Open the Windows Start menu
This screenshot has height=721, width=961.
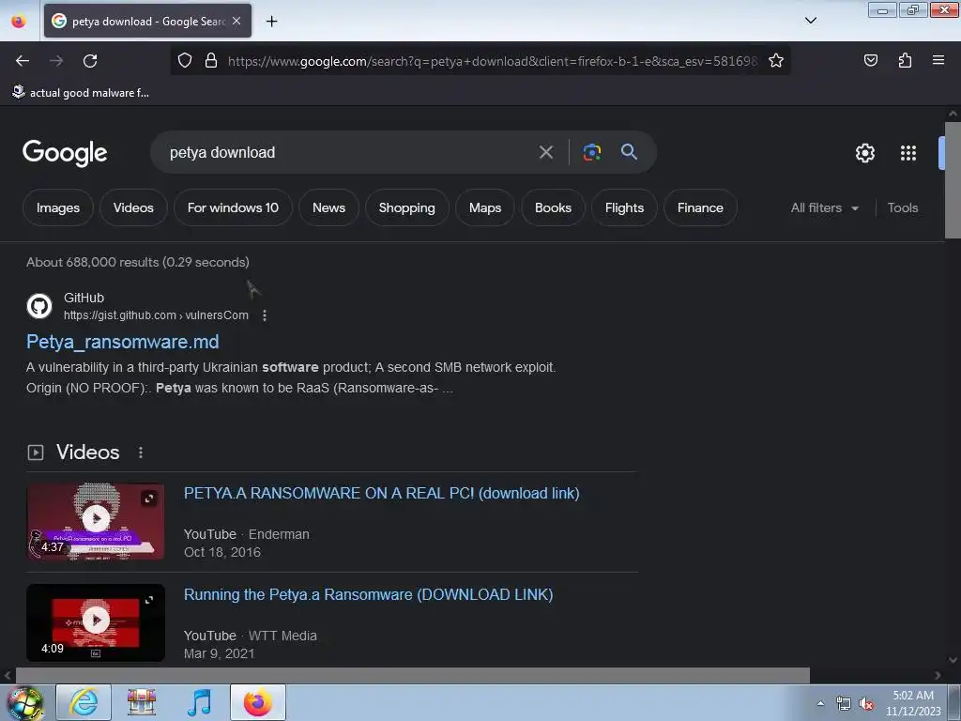[x=24, y=702]
